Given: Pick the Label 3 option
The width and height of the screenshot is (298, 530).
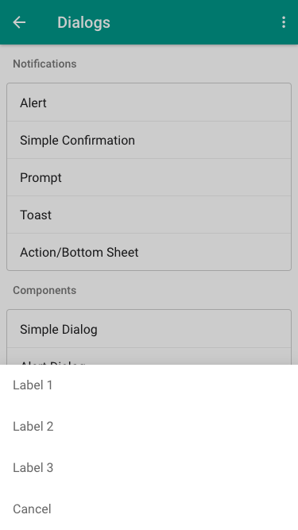Looking at the screenshot, I should [x=149, y=467].
